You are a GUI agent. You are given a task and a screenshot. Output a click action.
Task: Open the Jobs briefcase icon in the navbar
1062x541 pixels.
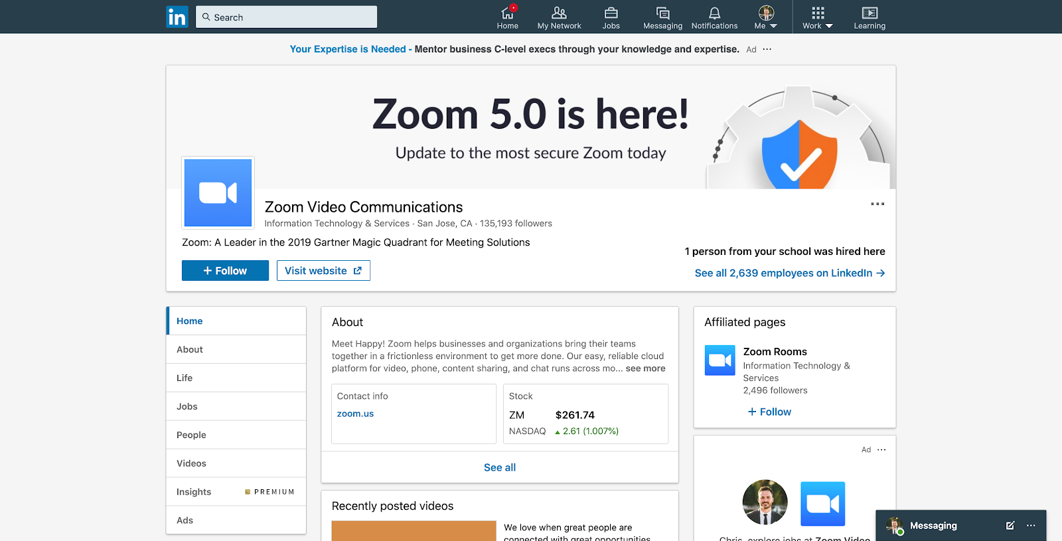click(x=611, y=17)
